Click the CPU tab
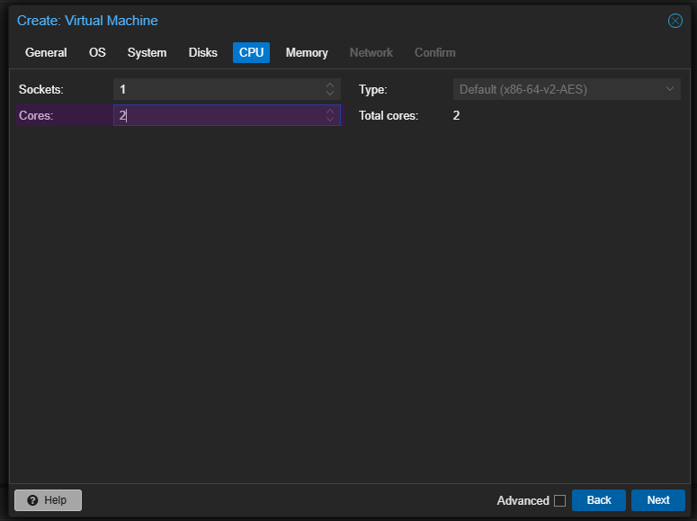 tap(251, 52)
